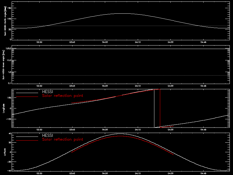This screenshot has width=233, height=175.
Task: Click '04:15' time label under Sun-HESSI-Noon plot
Action: (x=138, y=86)
